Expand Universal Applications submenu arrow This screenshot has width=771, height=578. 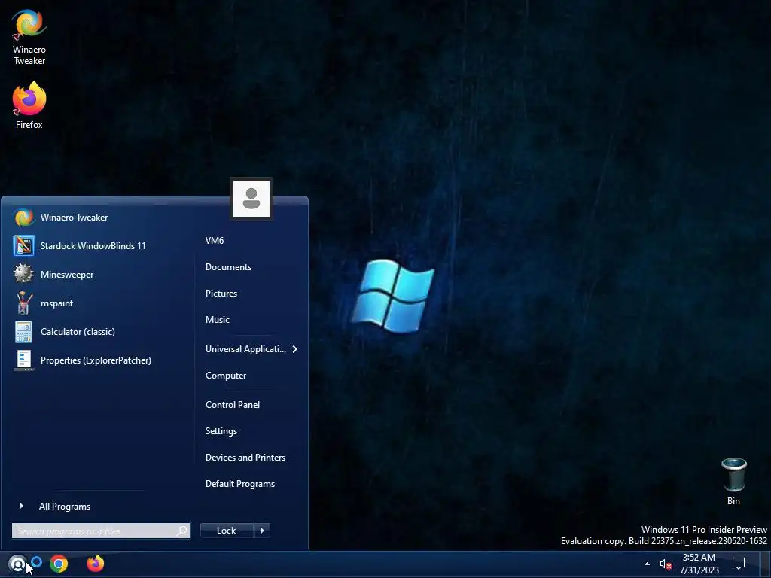(294, 349)
